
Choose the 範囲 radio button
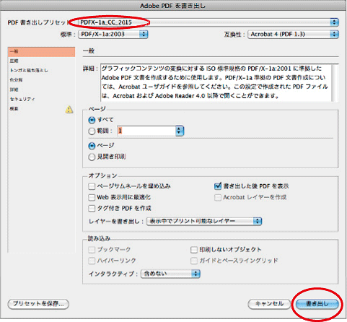pos(92,131)
